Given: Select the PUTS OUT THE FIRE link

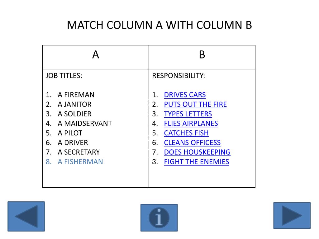Looking at the screenshot, I should pyautogui.click(x=195, y=104).
